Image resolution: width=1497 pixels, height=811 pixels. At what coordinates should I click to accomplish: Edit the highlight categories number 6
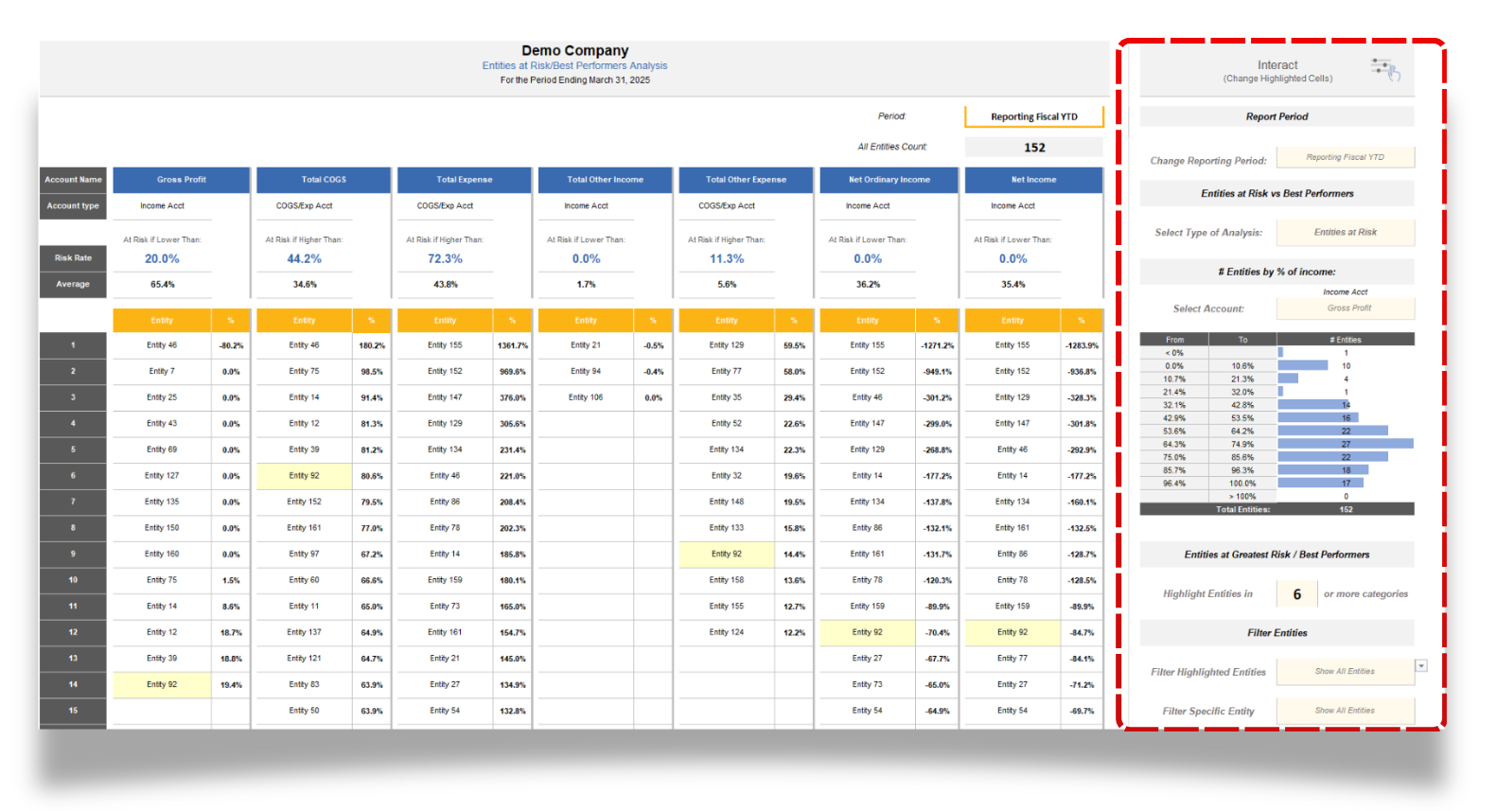pos(1296,594)
